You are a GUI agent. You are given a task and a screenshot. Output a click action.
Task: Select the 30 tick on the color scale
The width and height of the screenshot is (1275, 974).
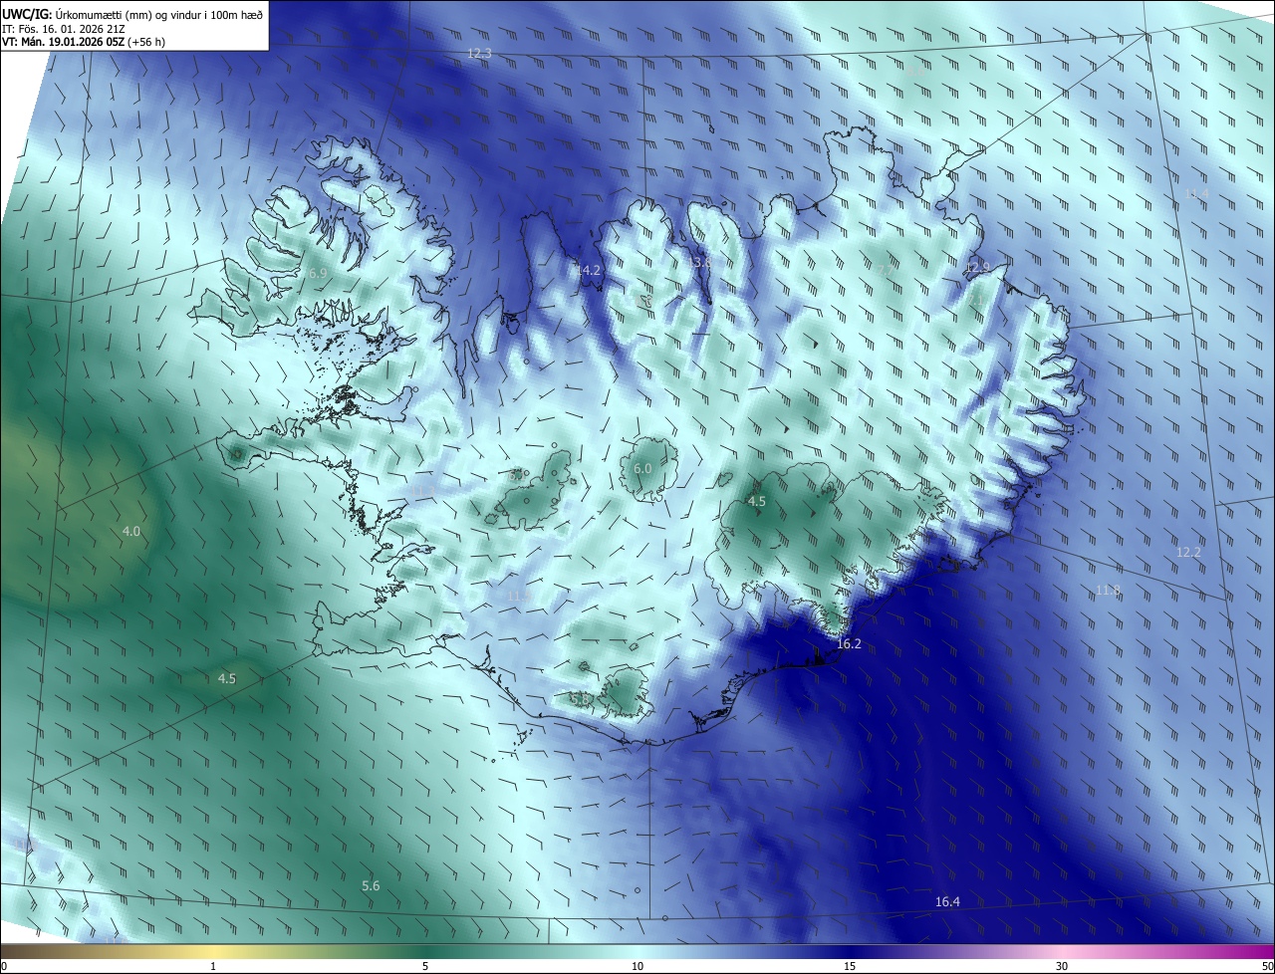pos(1062,966)
